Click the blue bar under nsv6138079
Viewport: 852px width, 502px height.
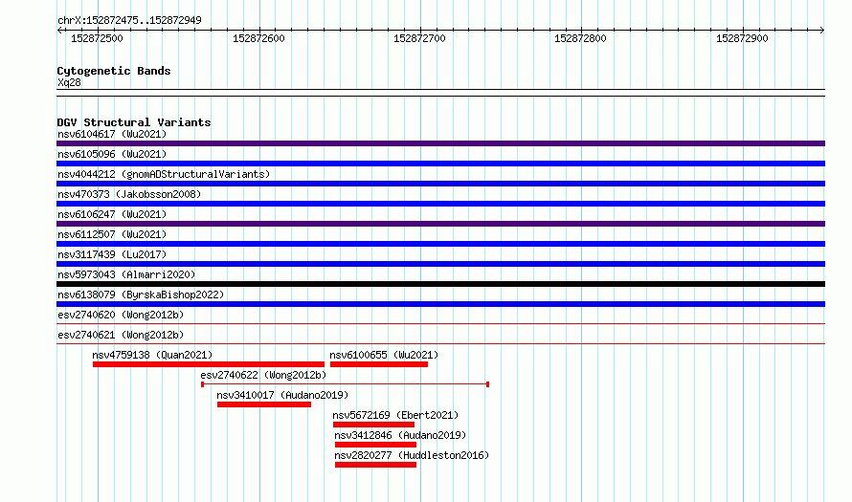pos(440,304)
